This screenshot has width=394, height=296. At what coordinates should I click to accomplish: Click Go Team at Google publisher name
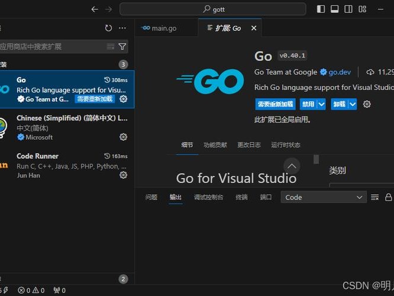click(286, 72)
